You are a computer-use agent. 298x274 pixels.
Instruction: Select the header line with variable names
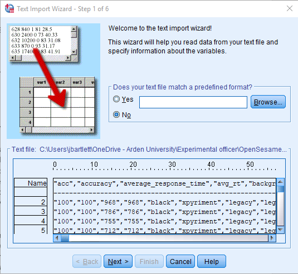click(x=164, y=183)
